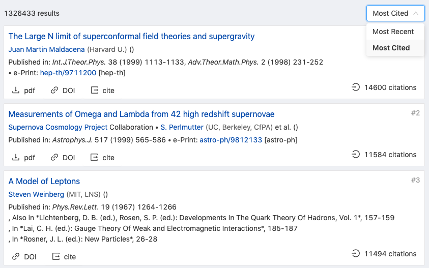Screen dimensions: 429x268
Task: Cite the Large N limit paper
Action: pos(102,91)
